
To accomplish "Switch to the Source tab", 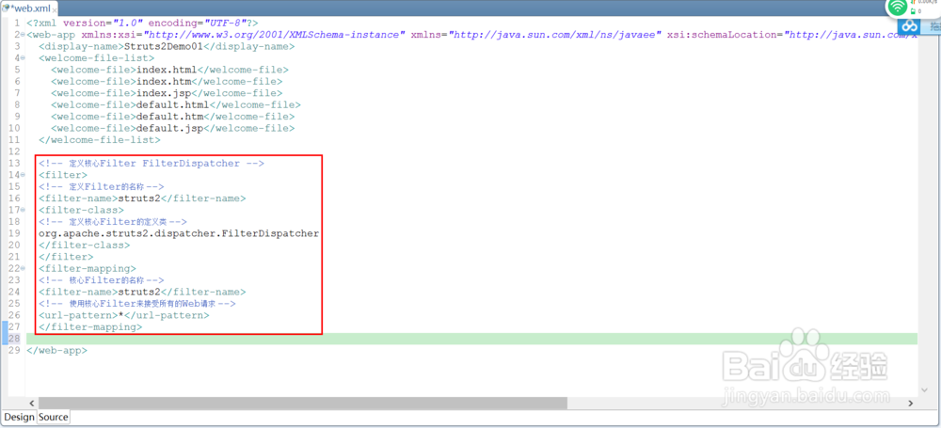I will (54, 417).
